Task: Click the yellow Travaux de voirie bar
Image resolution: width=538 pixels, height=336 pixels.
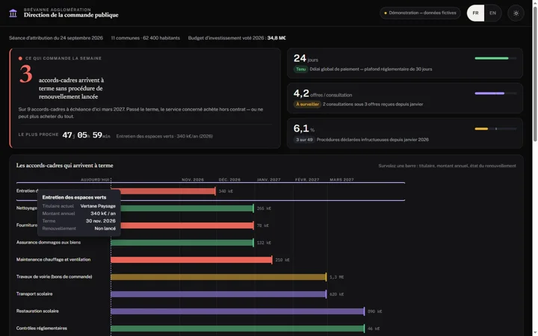Action: tap(218, 277)
